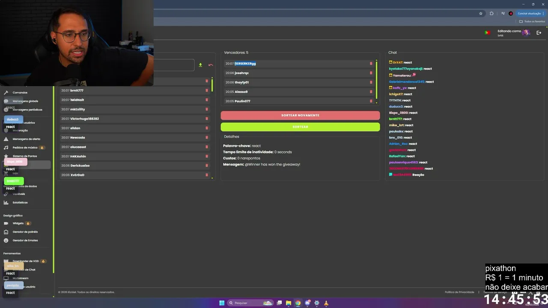Delete participant mkExility from list
Viewport: 548px width, 308px height.
(x=207, y=110)
